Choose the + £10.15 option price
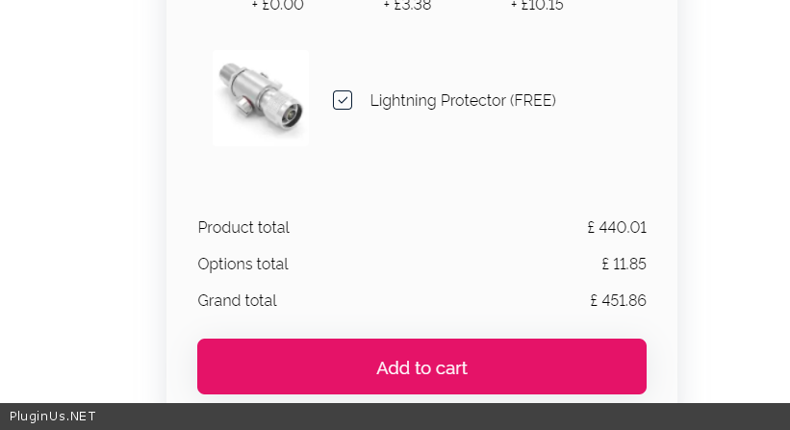The image size is (790, 430). tap(537, 6)
